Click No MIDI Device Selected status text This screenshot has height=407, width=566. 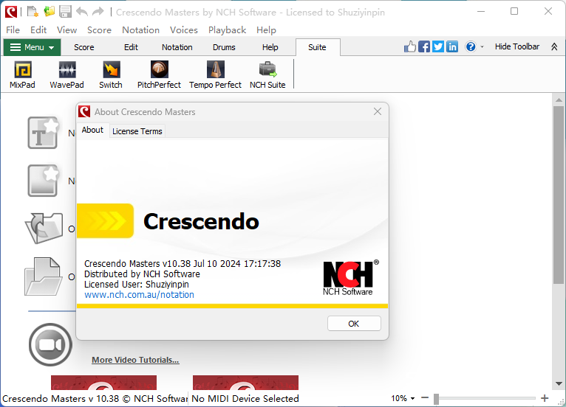coord(245,399)
